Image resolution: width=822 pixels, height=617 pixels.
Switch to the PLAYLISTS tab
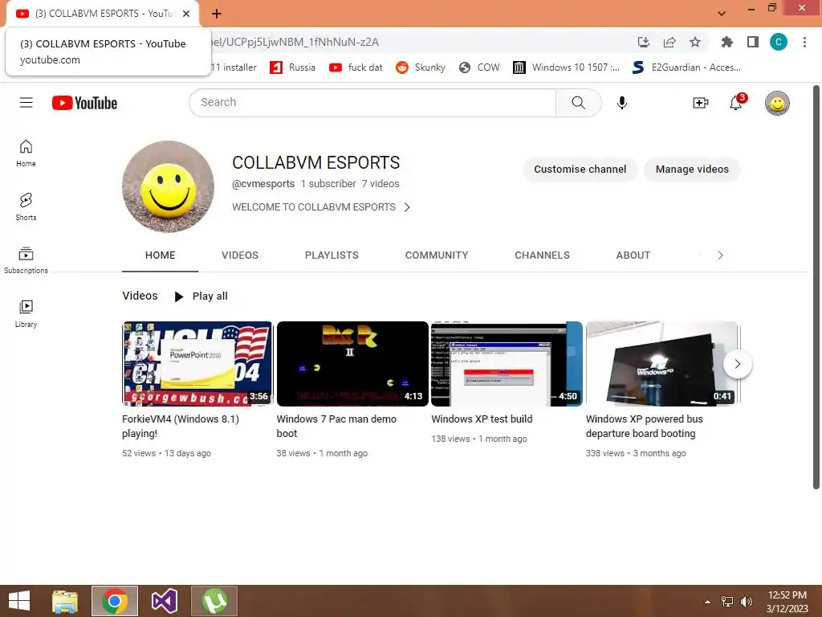(332, 255)
